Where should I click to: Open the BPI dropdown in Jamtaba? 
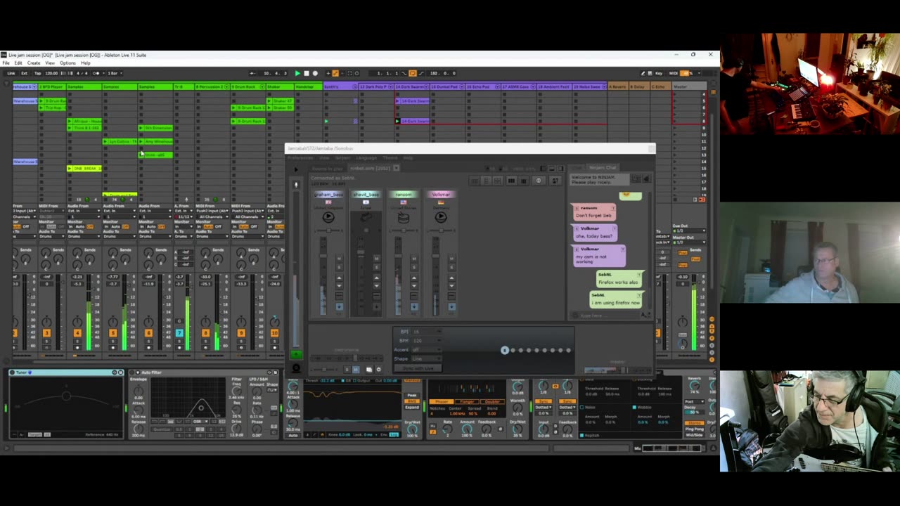(x=426, y=332)
